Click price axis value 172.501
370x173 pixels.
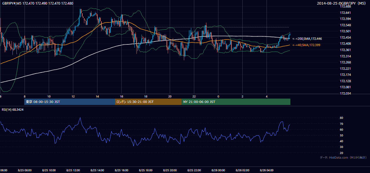[x=345, y=31]
